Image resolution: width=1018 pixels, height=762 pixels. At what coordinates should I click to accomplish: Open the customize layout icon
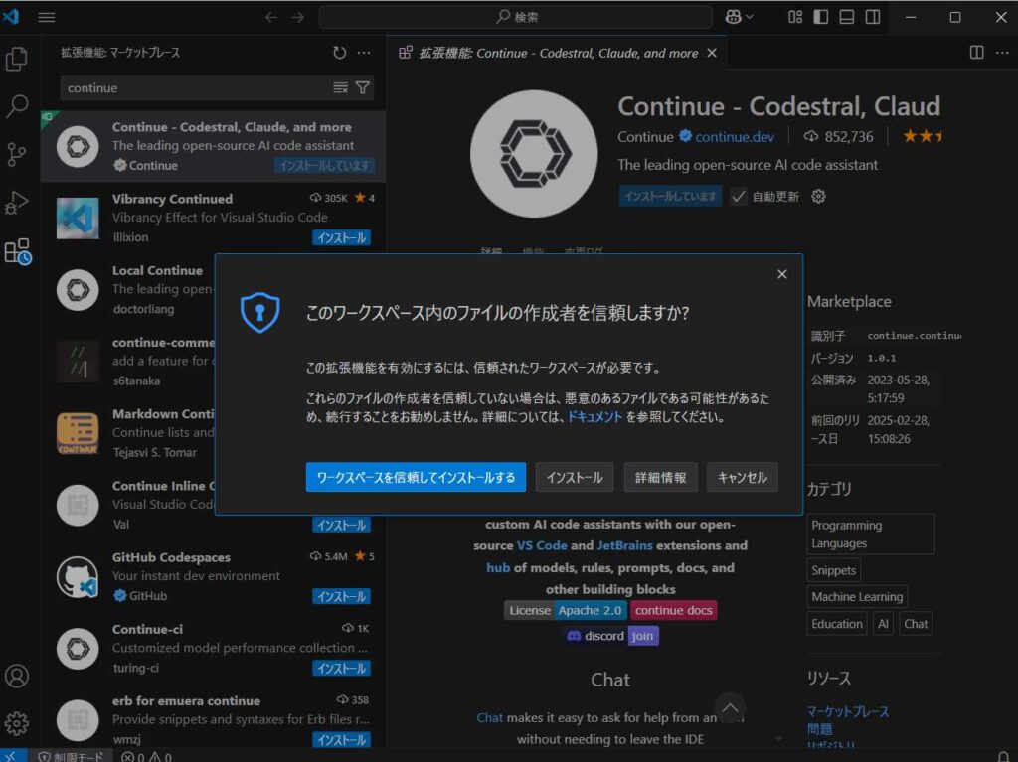tap(794, 17)
